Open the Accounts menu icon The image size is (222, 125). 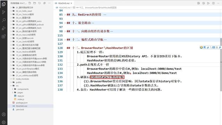click(4, 114)
